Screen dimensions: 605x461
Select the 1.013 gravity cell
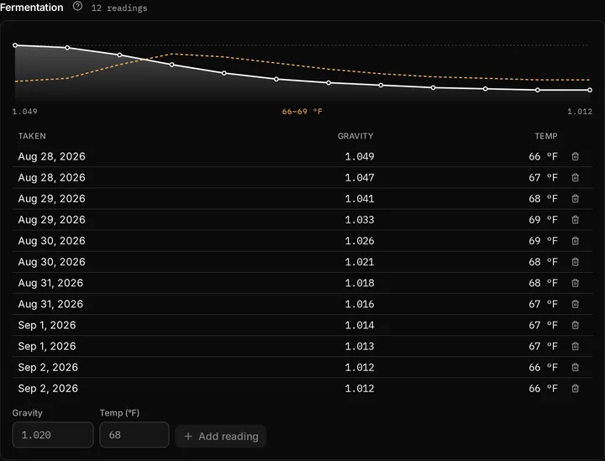coord(360,347)
